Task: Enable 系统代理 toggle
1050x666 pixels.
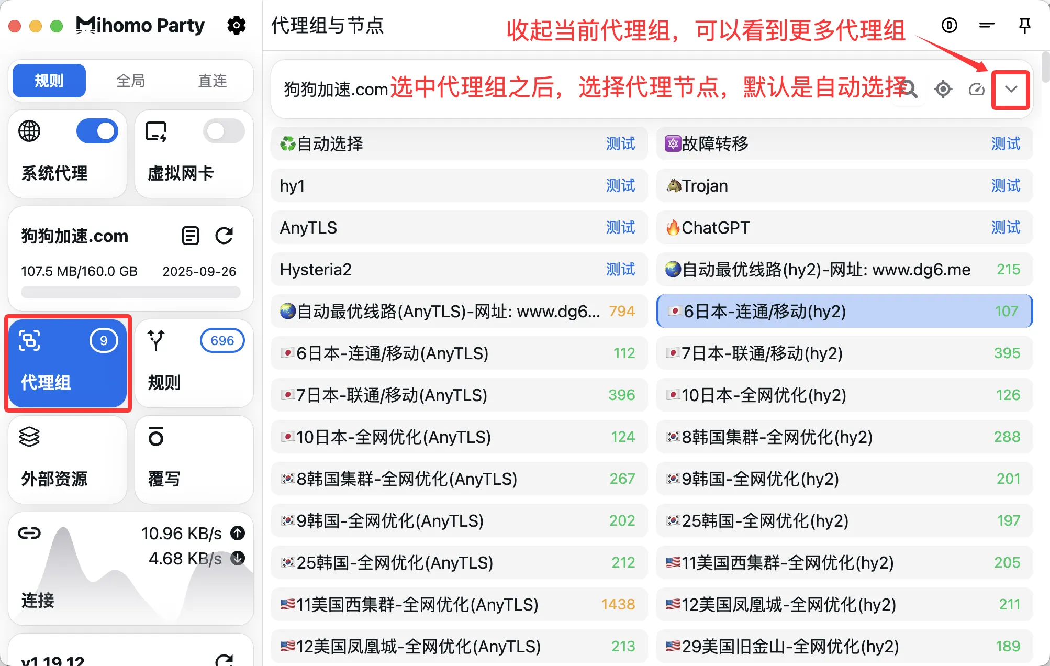Action: (x=97, y=131)
